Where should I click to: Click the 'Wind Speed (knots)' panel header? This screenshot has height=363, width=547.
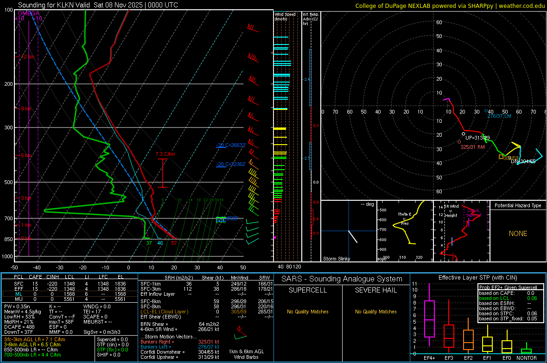(x=285, y=16)
